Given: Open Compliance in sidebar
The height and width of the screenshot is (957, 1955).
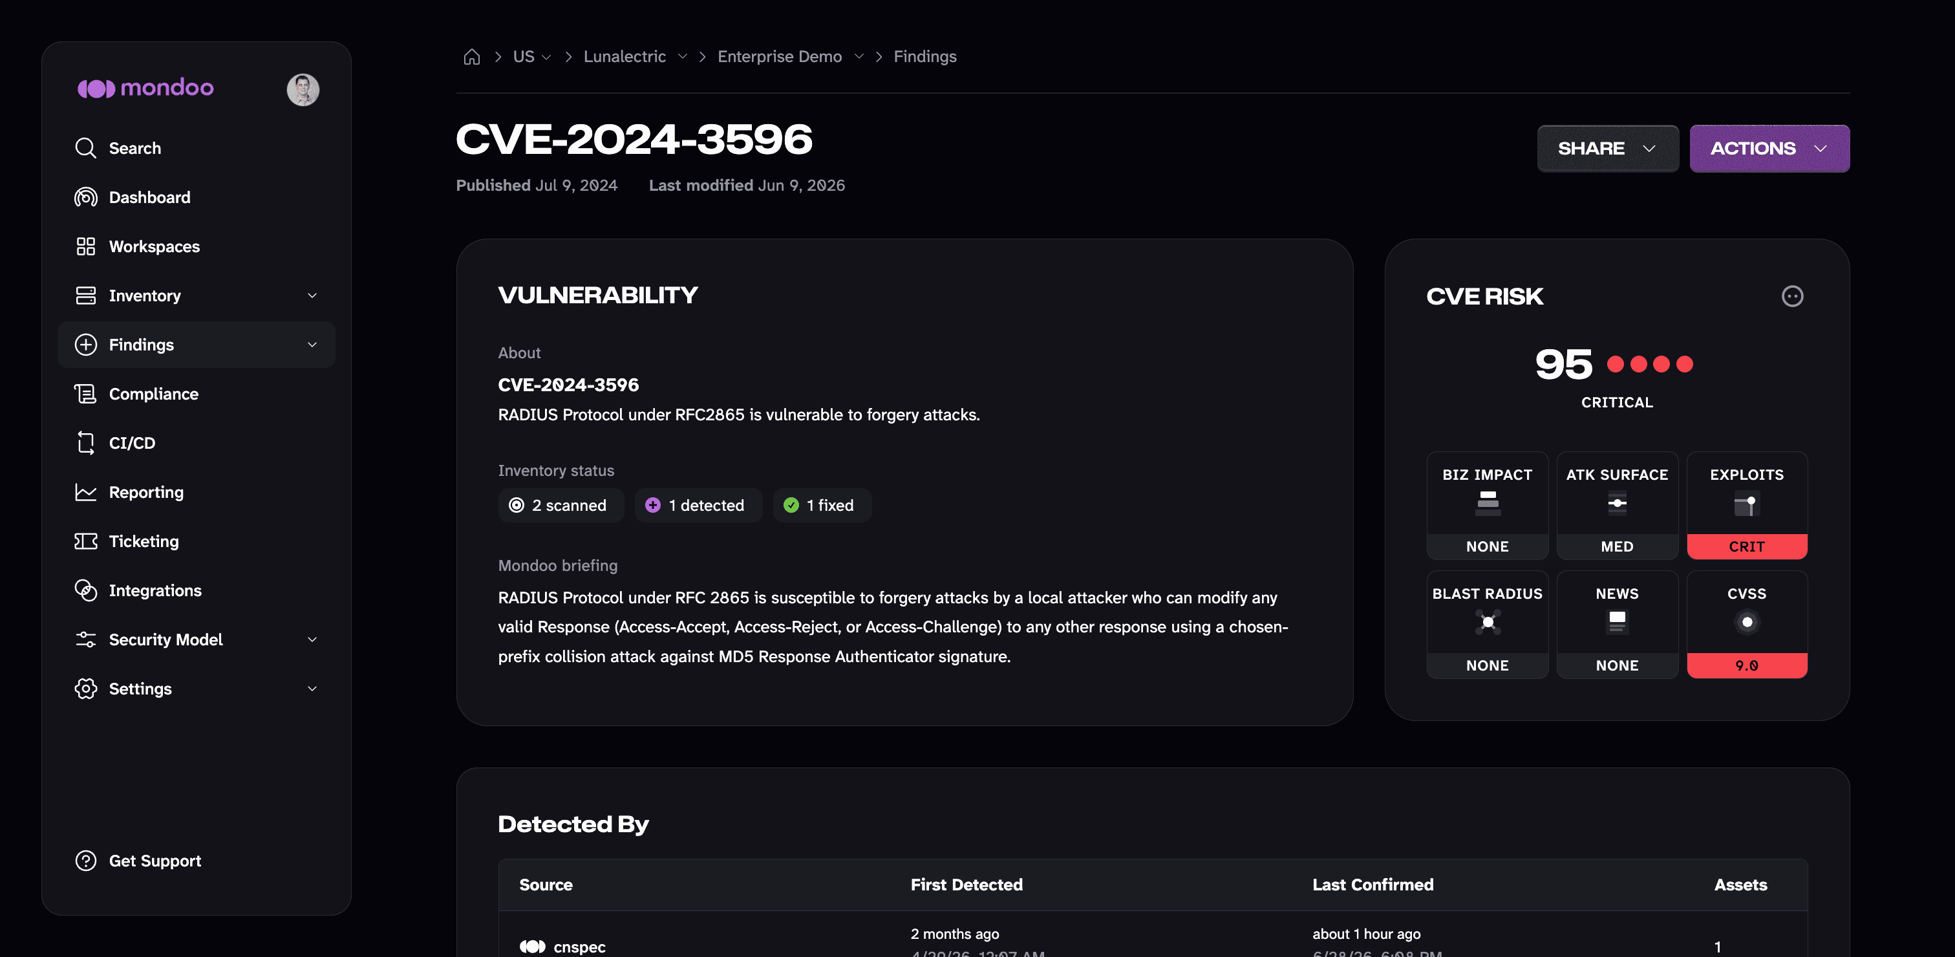Looking at the screenshot, I should point(154,394).
